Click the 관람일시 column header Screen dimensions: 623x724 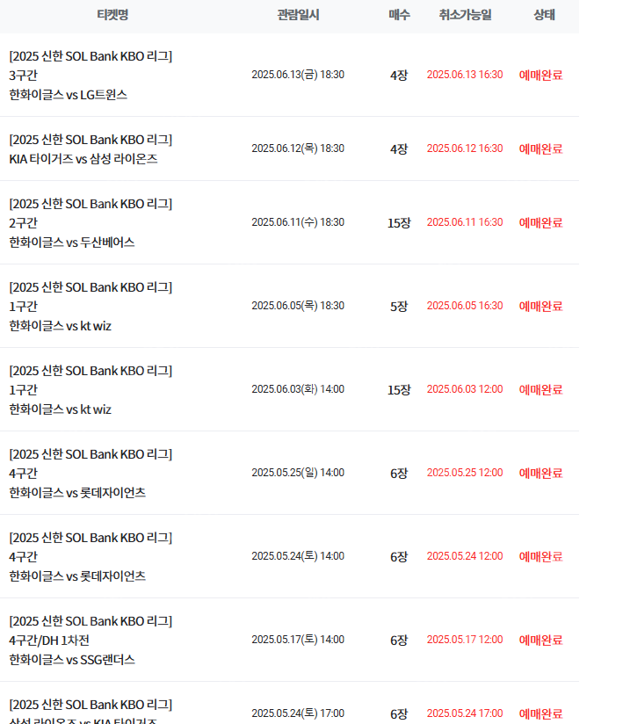[x=299, y=15]
